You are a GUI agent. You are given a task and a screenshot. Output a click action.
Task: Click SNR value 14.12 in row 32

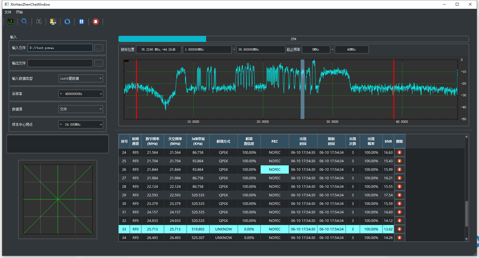[388, 221]
